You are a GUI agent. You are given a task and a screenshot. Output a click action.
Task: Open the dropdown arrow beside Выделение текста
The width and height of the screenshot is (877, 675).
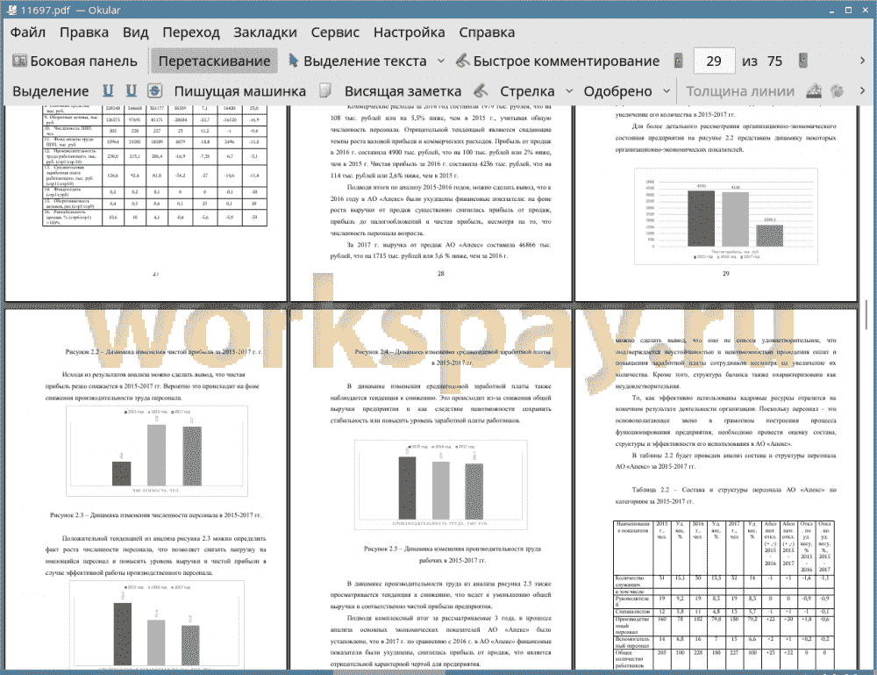pyautogui.click(x=441, y=61)
